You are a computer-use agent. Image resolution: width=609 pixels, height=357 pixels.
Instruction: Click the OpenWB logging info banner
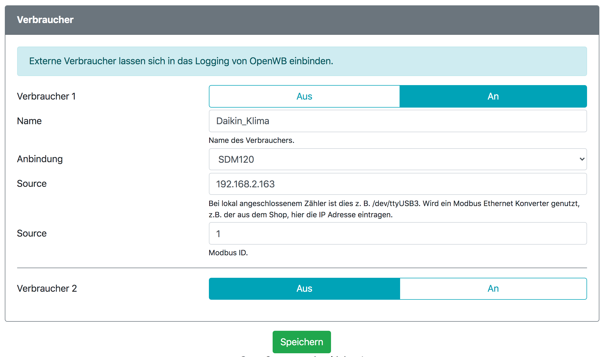tap(302, 61)
